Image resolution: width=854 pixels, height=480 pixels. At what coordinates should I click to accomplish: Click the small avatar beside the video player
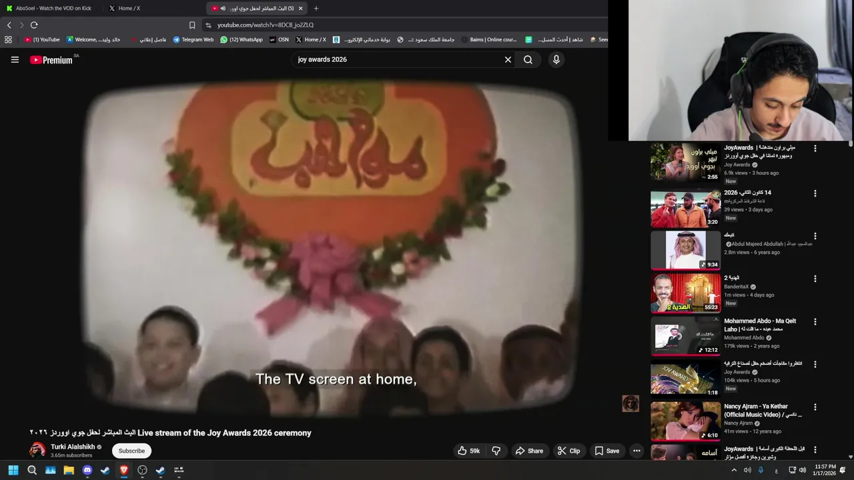[x=630, y=403]
